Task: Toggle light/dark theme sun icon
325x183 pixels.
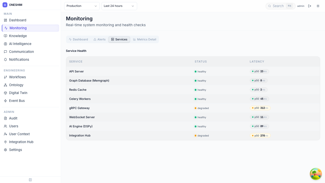Action: point(318,6)
